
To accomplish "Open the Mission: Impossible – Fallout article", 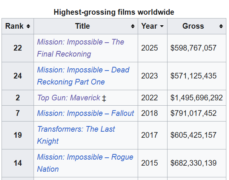I will [85, 113].
